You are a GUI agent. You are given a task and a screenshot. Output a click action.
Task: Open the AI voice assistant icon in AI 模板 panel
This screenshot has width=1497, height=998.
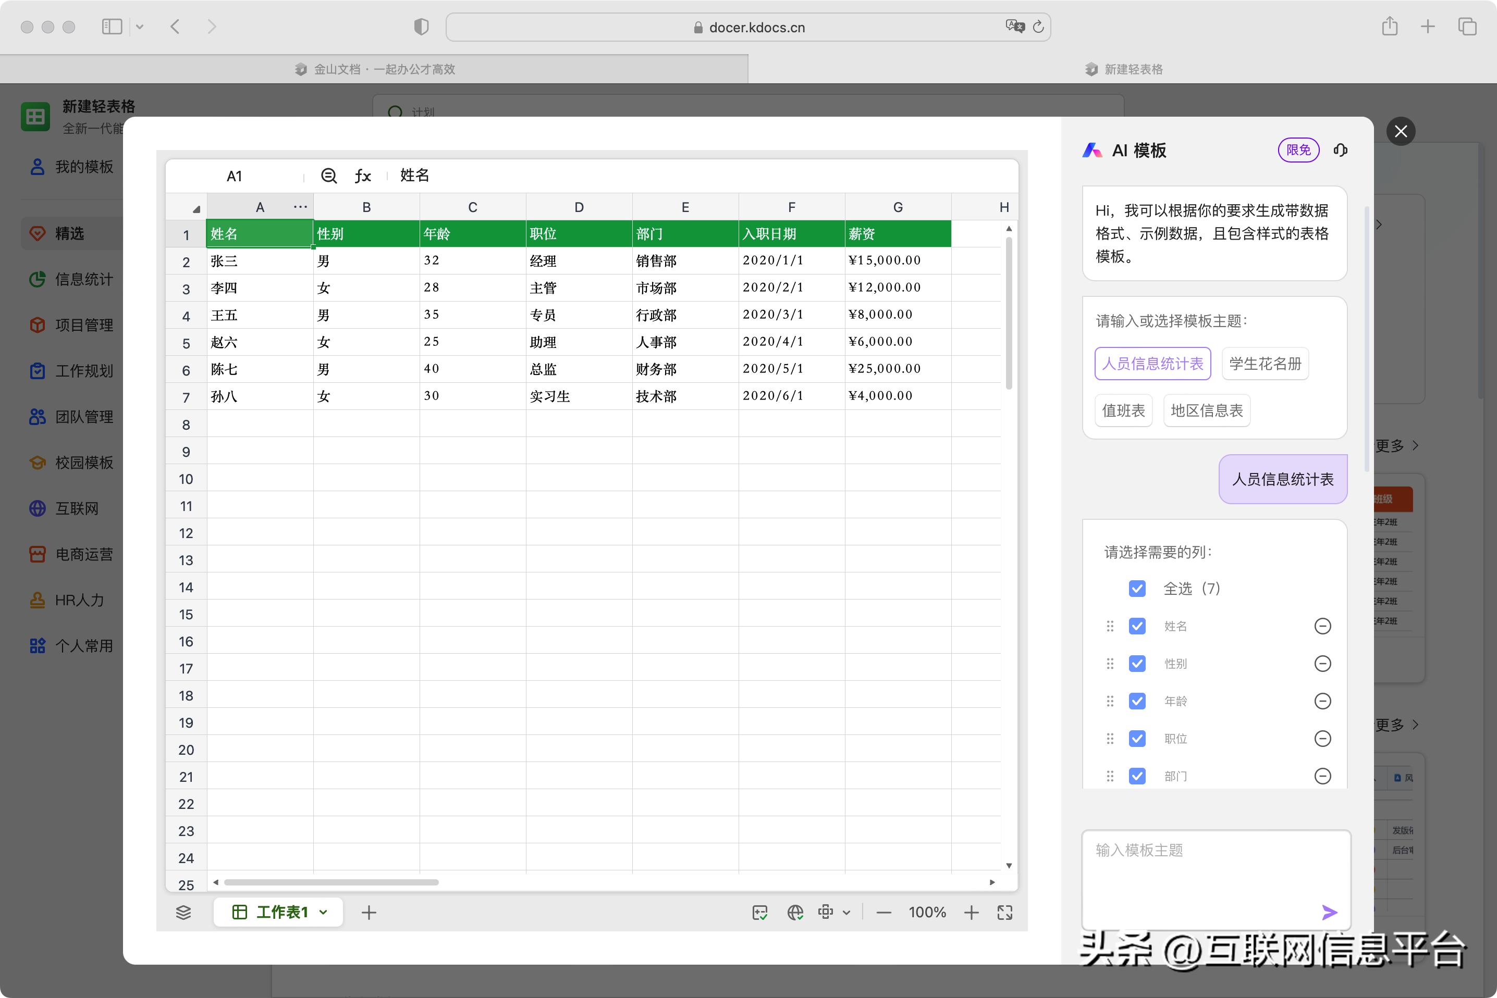(x=1340, y=150)
